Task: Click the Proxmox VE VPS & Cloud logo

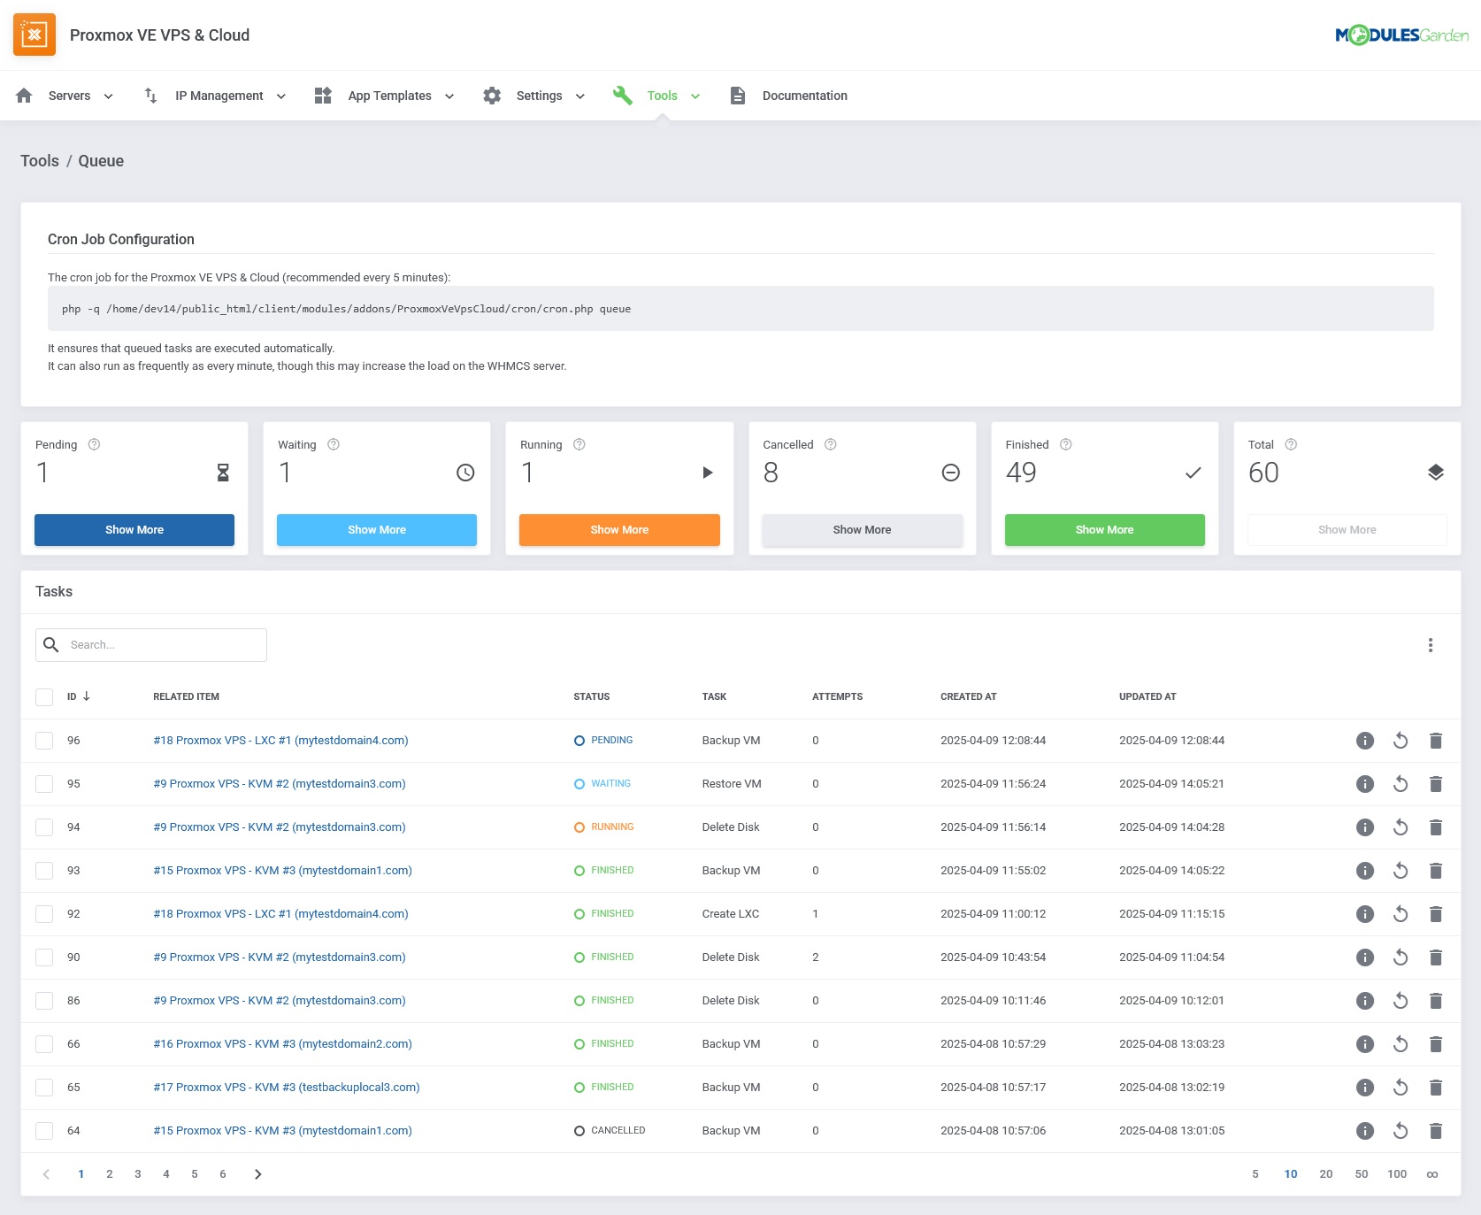Action: pos(35,35)
